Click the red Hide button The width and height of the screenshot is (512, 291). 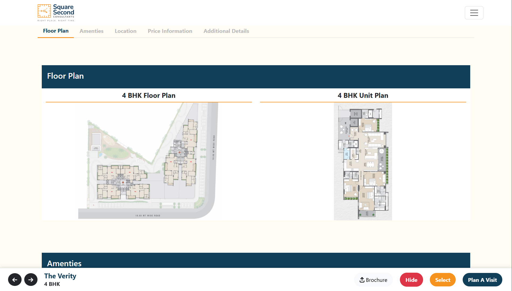click(411, 280)
